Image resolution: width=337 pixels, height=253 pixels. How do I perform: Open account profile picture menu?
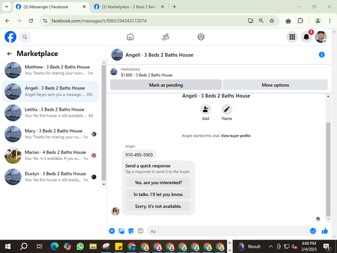point(321,37)
